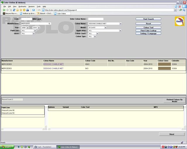The image size is (187, 149).
Task: Click the shield icon in quick launch
Action: [19, 147]
